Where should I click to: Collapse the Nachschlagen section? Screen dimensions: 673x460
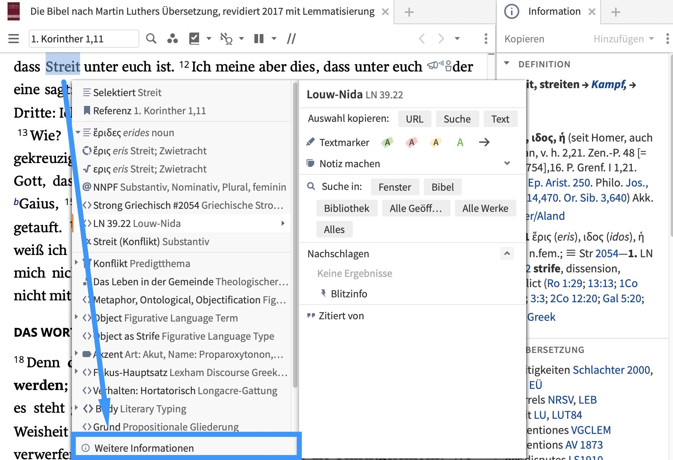(507, 253)
